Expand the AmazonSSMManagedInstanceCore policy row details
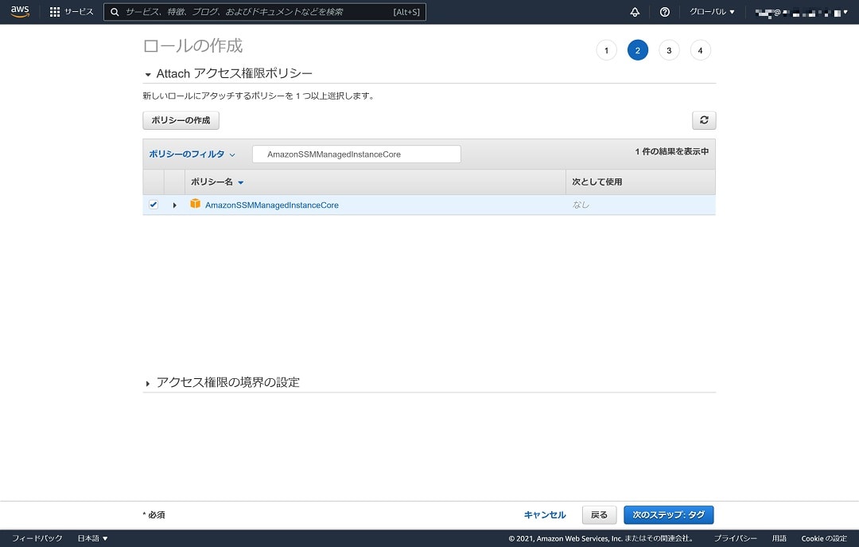 pyautogui.click(x=174, y=205)
